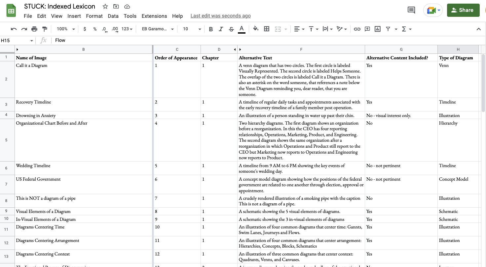Screen dimensions: 486x267
Task: Open the zoom level dropdown
Action: (65, 29)
